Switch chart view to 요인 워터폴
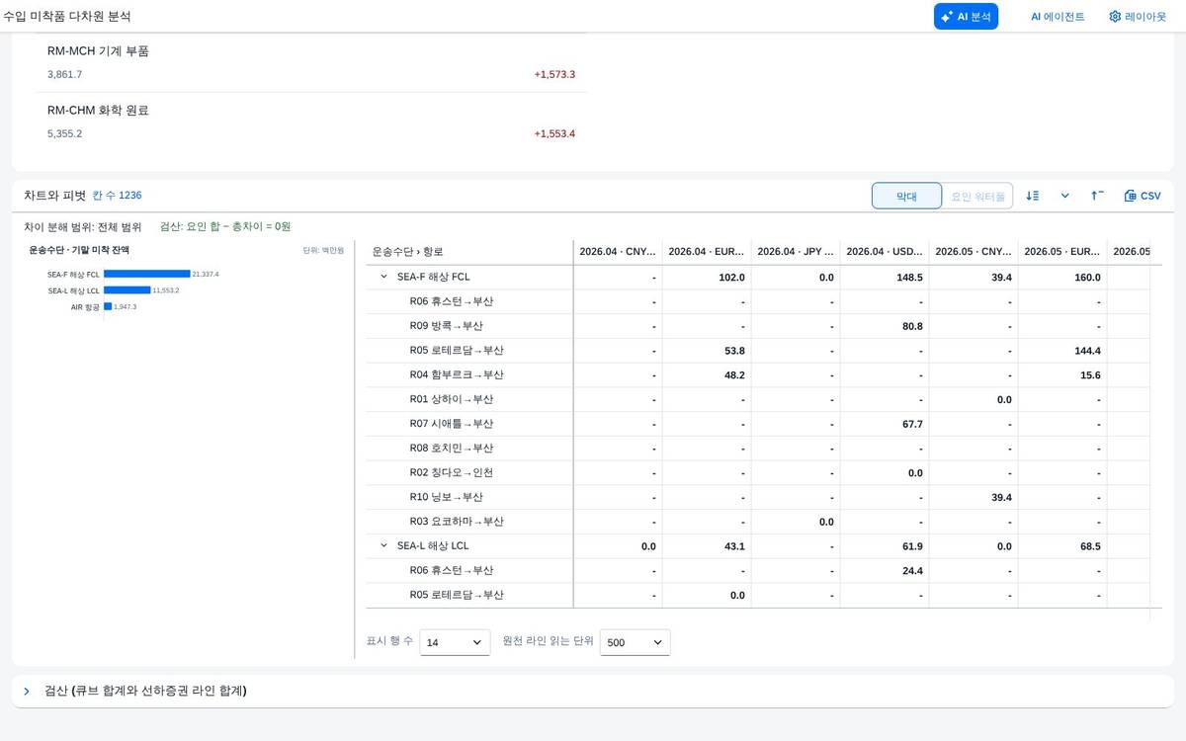Viewport: 1186px width, 741px height. (x=977, y=196)
